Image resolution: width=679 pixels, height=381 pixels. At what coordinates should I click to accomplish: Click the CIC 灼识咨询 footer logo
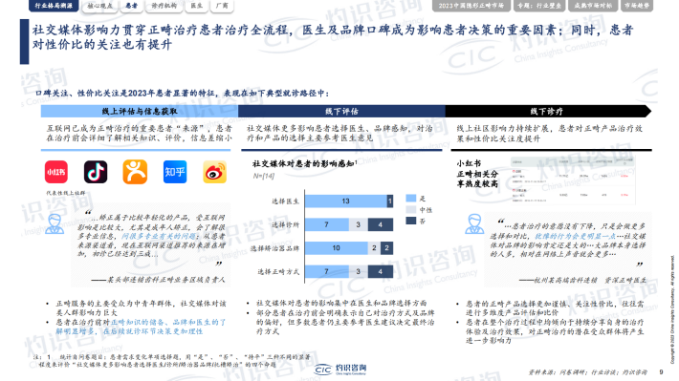coord(340,370)
